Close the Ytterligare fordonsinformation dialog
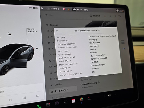This screenshot has width=144, height=108. (x=57, y=31)
